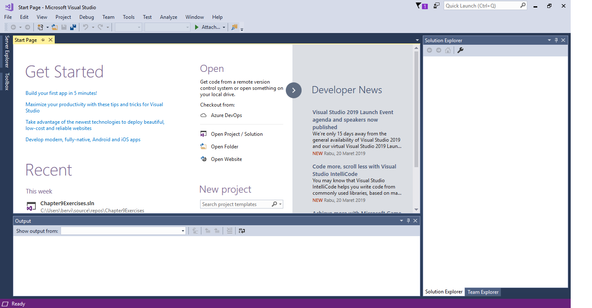The image size is (592, 308).
Task: Expand the Show output from dropdown
Action: pyautogui.click(x=183, y=231)
